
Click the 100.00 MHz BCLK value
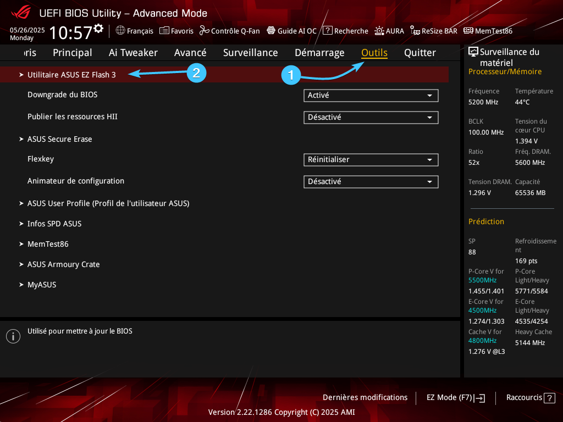tap(486, 132)
